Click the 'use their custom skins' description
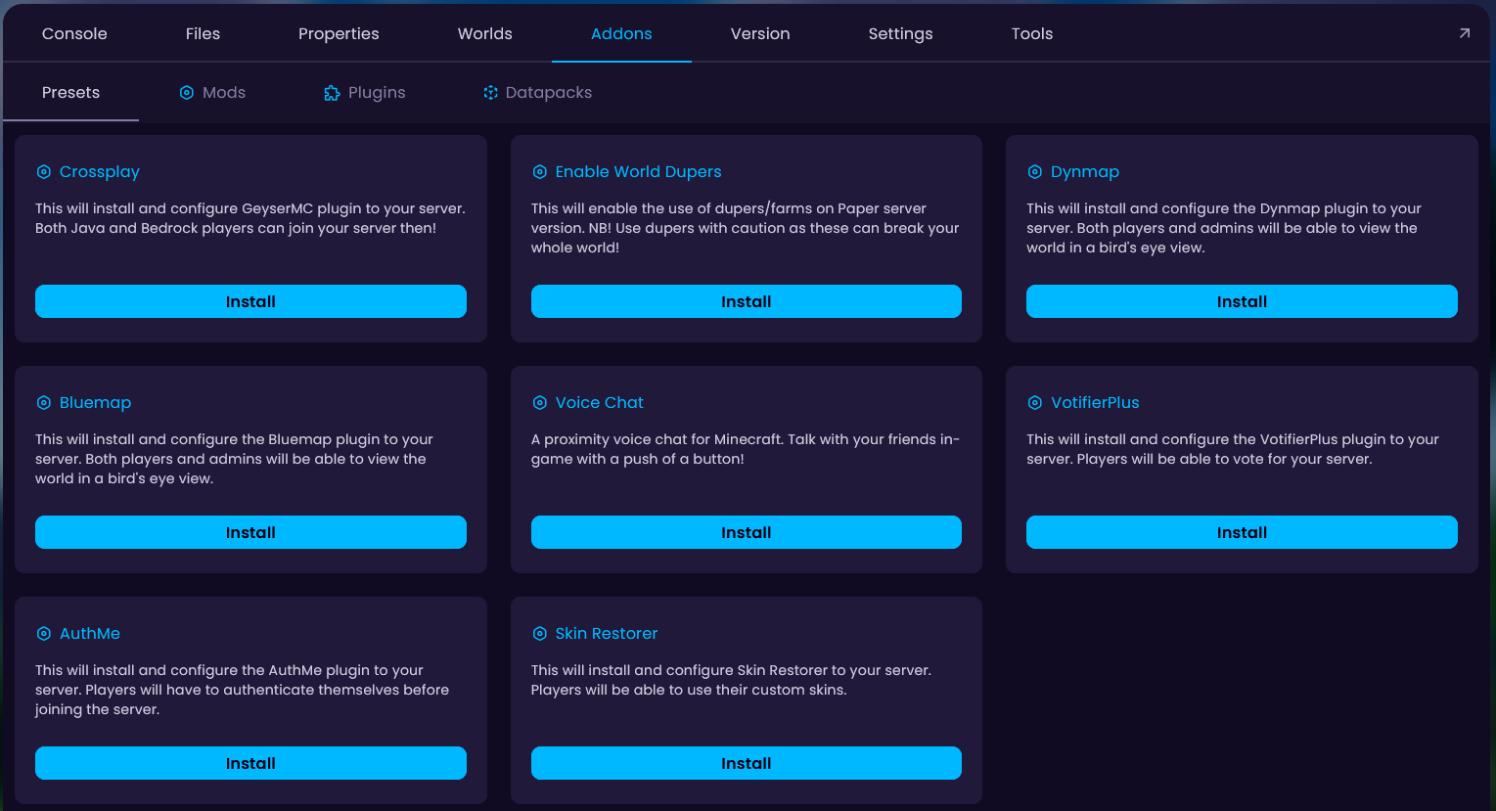Viewport: 1496px width, 811px height. click(x=731, y=680)
